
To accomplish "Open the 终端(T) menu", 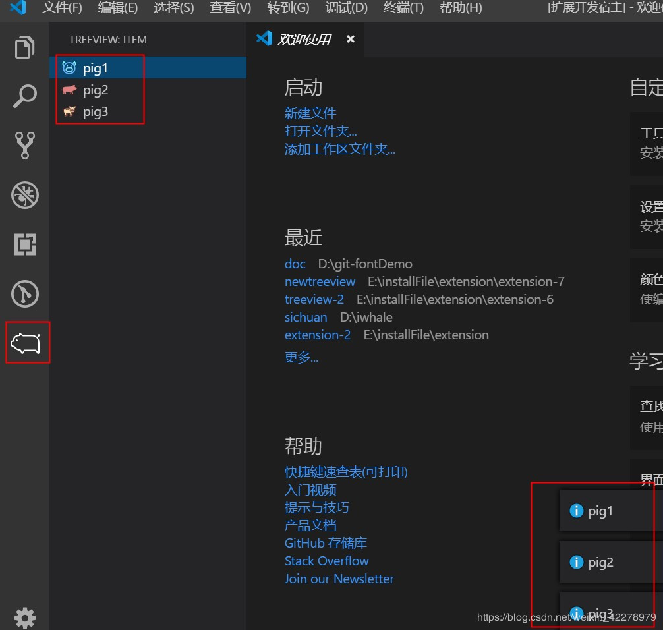I will 403,8.
